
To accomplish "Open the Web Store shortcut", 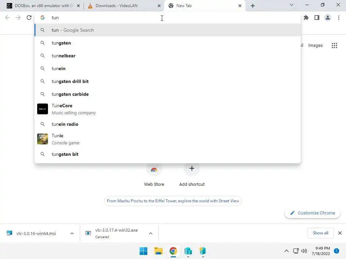I will tap(154, 175).
